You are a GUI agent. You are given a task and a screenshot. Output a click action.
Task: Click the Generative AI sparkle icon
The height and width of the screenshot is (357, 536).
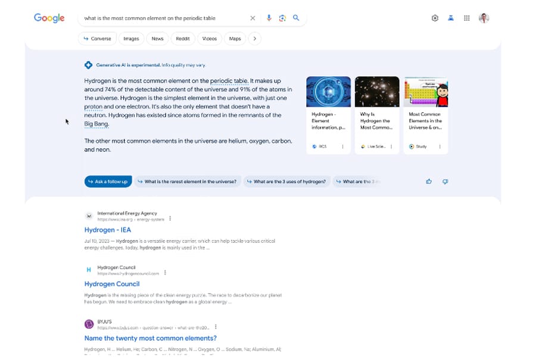coord(89,65)
